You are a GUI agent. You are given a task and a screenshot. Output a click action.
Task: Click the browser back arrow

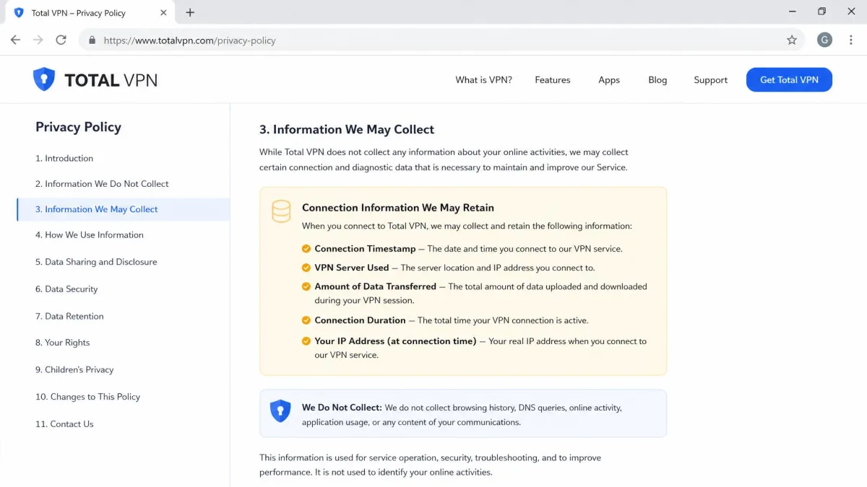tap(15, 40)
